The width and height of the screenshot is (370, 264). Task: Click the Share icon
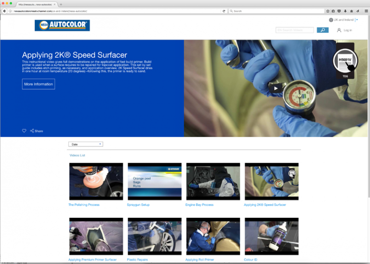point(32,131)
